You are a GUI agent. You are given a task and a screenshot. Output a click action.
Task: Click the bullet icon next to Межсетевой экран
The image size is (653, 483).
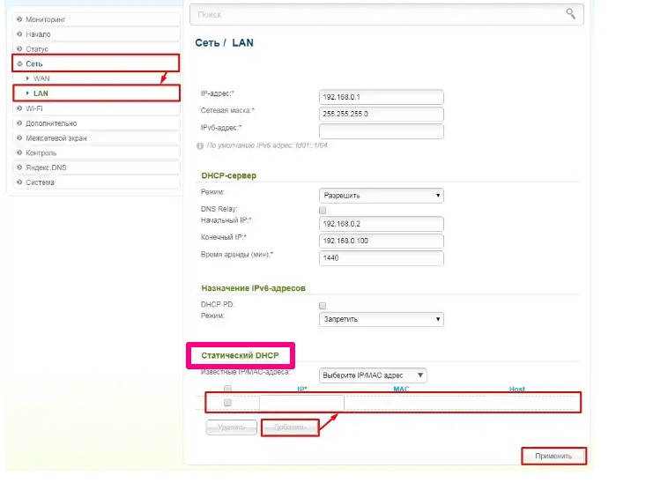point(19,137)
